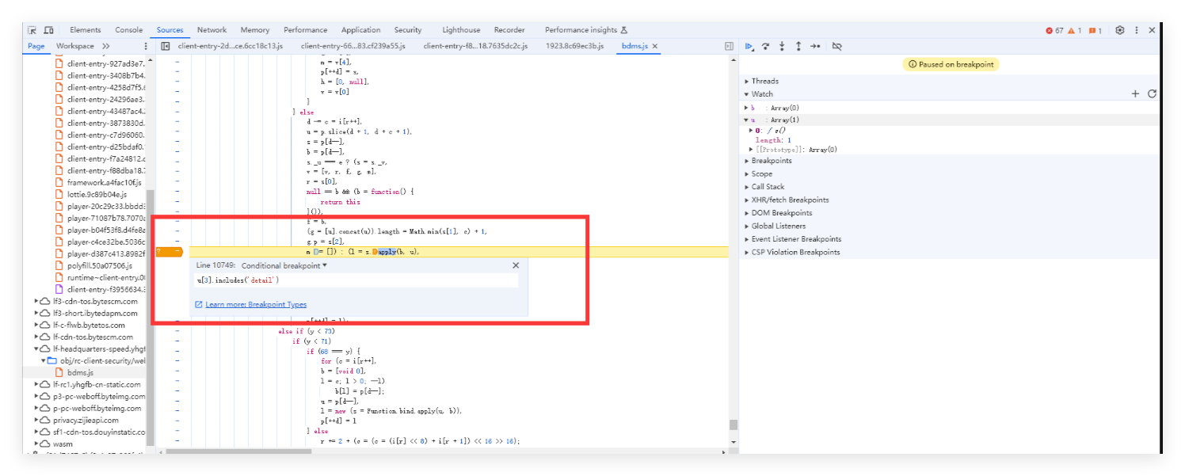The height and width of the screenshot is (476, 1185).
Task: Expand the Scope section
Action: tap(757, 173)
